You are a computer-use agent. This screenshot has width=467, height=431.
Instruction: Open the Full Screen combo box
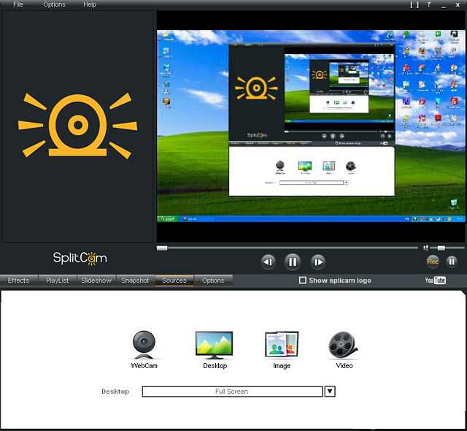pyautogui.click(x=231, y=392)
